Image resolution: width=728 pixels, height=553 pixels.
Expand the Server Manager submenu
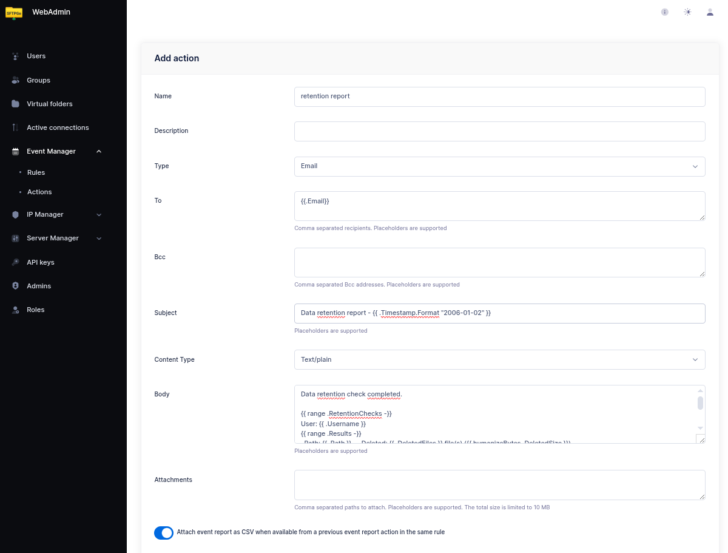pyautogui.click(x=99, y=238)
